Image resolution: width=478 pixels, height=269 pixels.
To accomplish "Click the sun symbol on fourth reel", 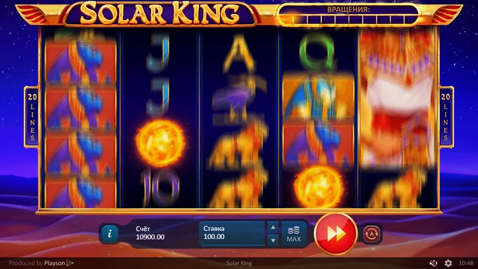I will [x=319, y=187].
